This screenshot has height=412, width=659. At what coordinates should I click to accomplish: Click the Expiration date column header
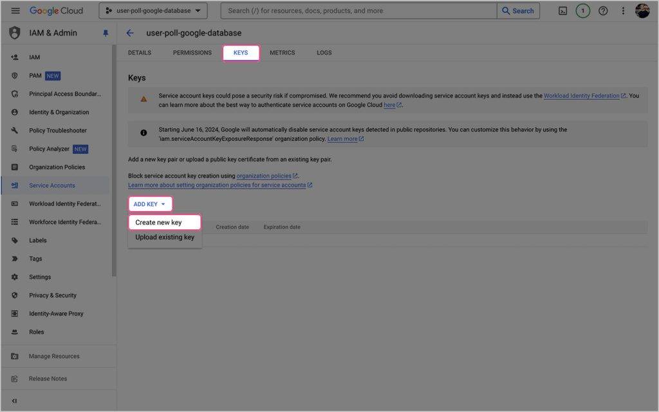coord(282,227)
